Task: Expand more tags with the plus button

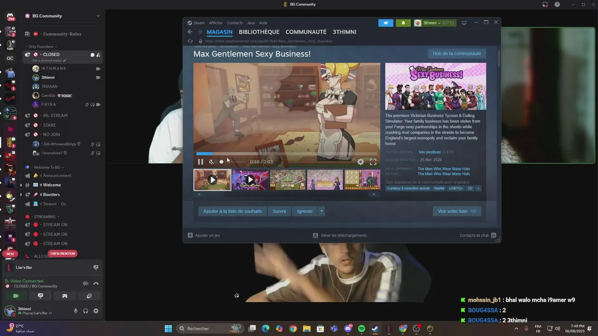Action: pos(478,189)
